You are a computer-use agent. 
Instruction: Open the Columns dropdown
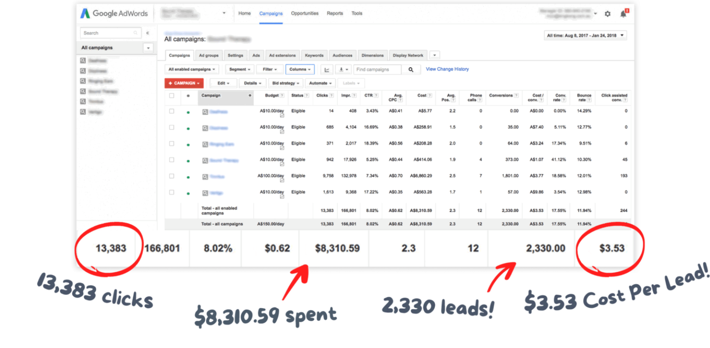point(300,69)
